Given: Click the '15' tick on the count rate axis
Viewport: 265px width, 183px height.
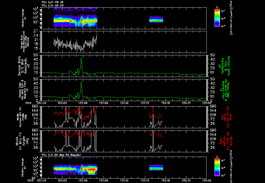Looking at the screenshot, I should click(36, 48).
